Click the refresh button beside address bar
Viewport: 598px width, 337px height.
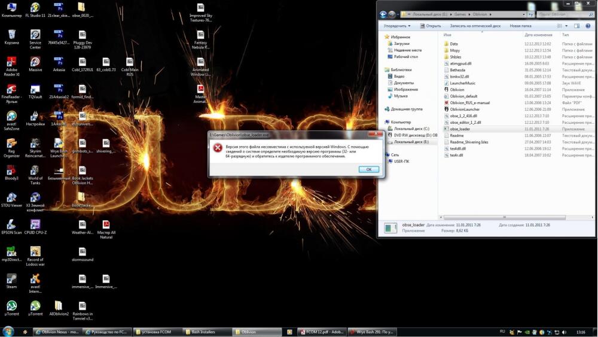[x=530, y=14]
